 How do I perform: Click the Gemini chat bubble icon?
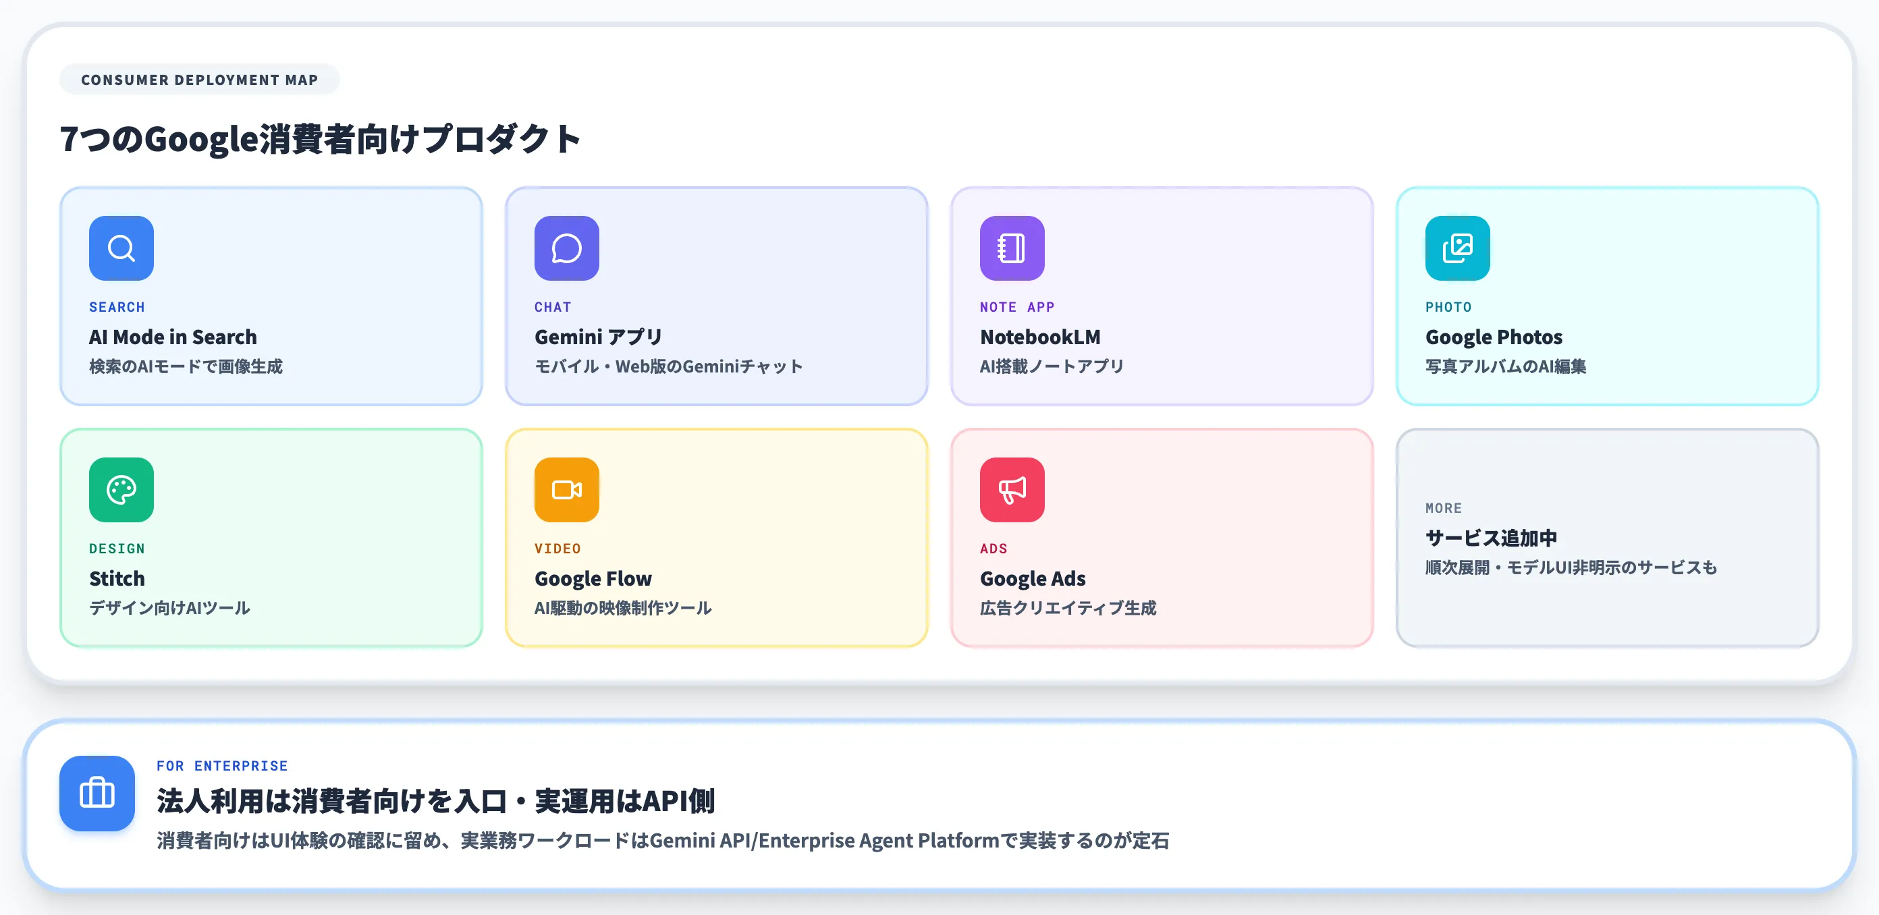tap(567, 248)
